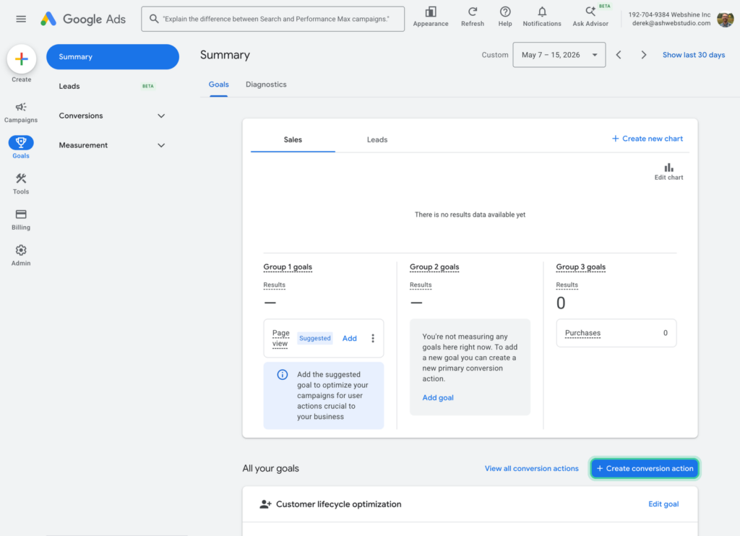The height and width of the screenshot is (536, 740).
Task: Switch to the Diagnostics tab
Action: [266, 85]
